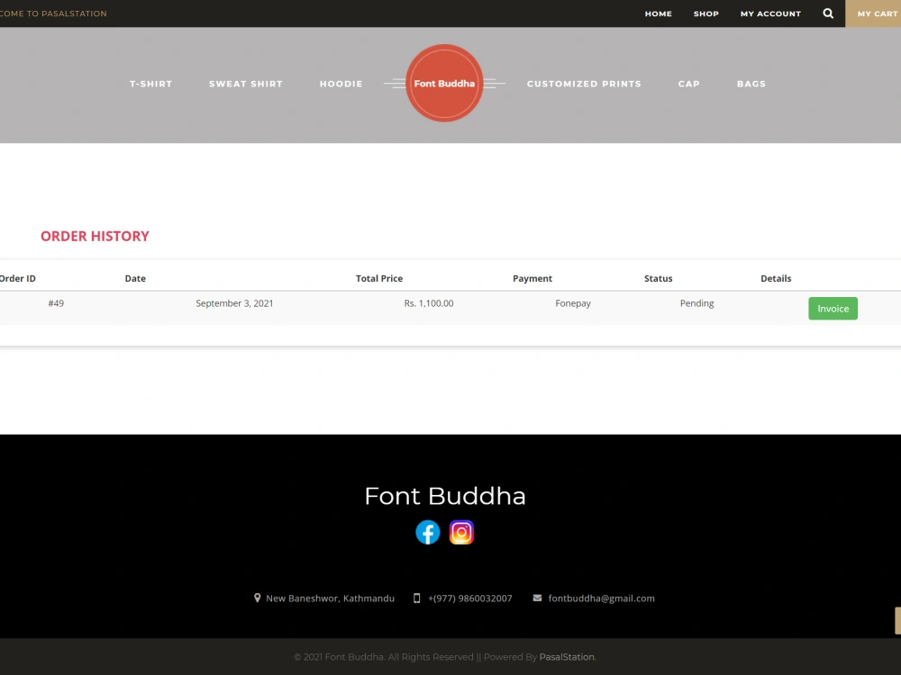The width and height of the screenshot is (901, 675).
Task: Browse the CAP category
Action: point(689,84)
